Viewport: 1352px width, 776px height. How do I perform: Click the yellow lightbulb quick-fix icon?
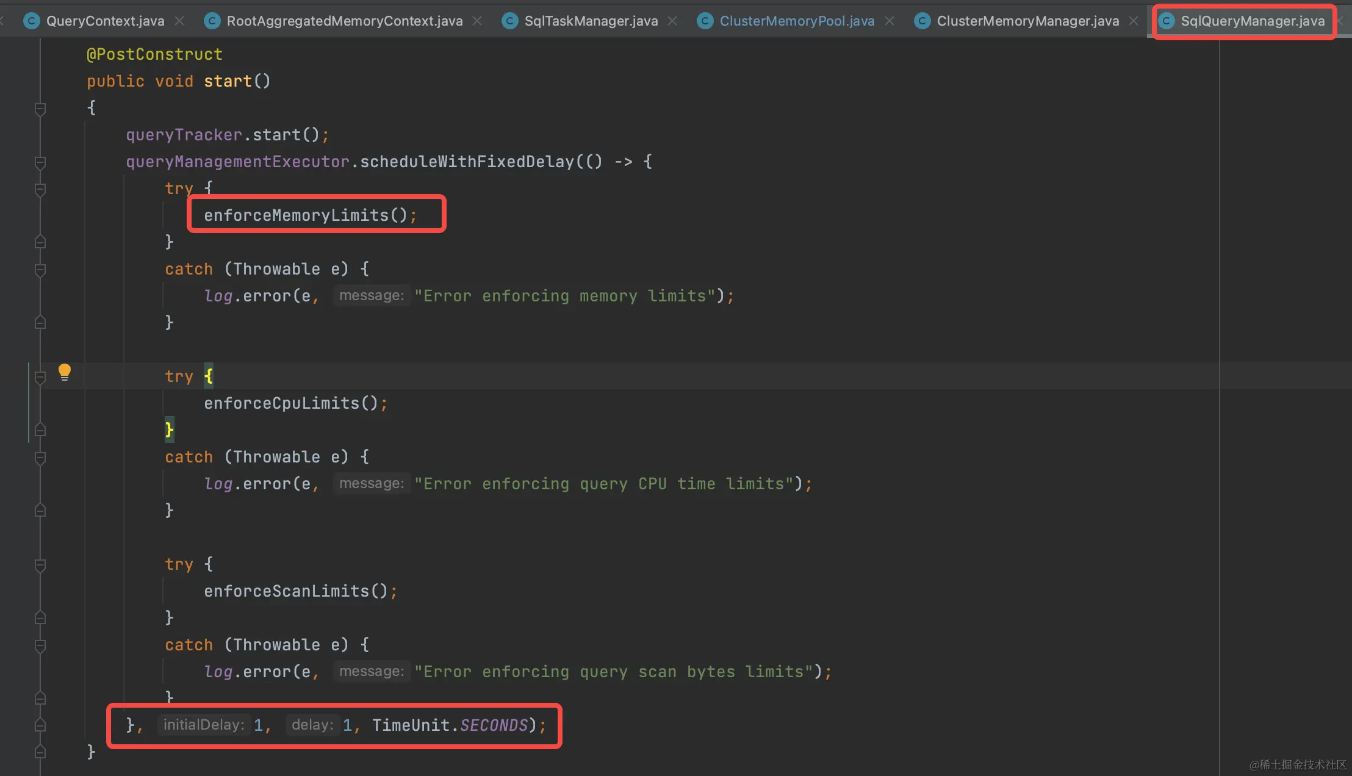tap(64, 372)
